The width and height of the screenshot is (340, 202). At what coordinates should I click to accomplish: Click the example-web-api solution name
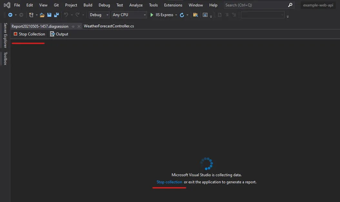coord(318,5)
